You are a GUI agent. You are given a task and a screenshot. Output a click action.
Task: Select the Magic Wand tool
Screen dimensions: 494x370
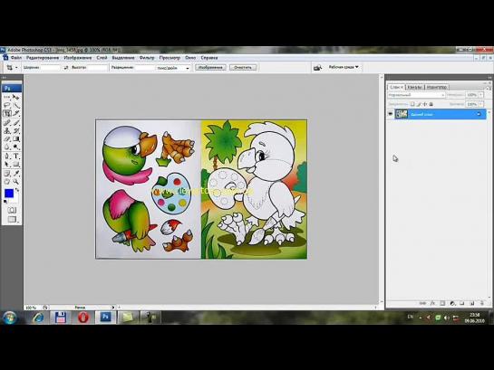pyautogui.click(x=16, y=105)
